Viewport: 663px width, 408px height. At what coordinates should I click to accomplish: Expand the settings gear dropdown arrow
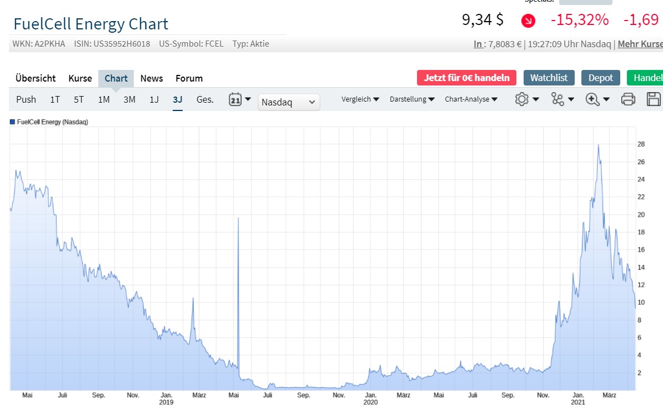point(536,99)
